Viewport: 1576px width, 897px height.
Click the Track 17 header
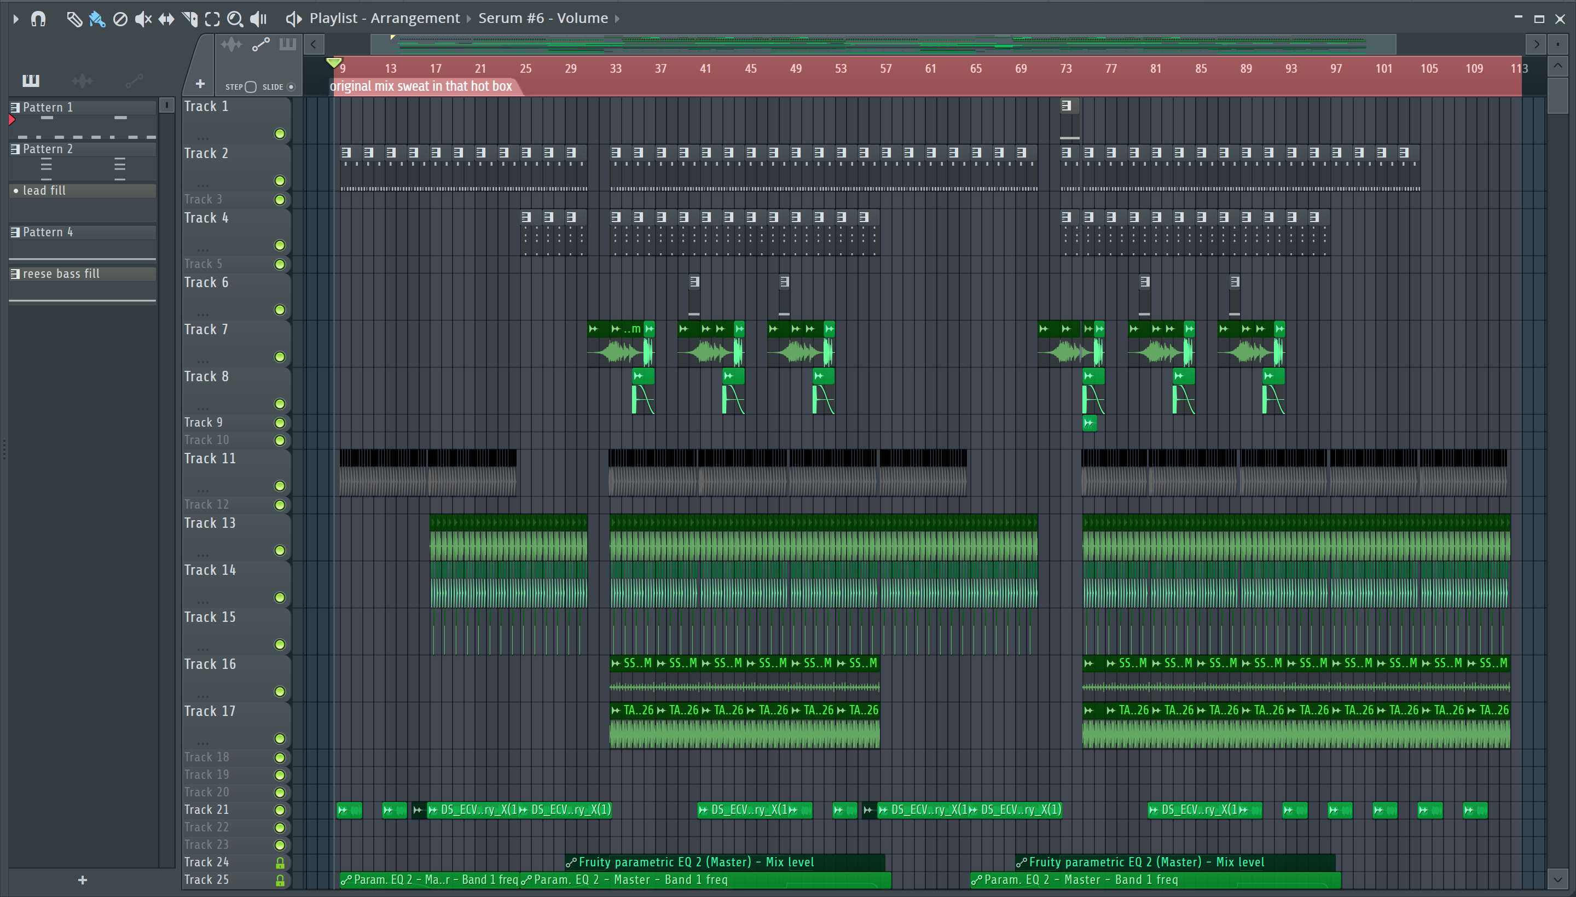pos(236,725)
